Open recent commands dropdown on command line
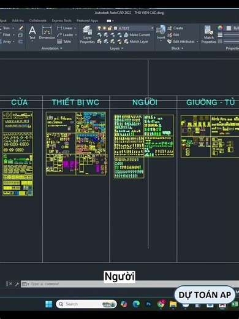239x319 pixels. pyautogui.click(x=26, y=284)
